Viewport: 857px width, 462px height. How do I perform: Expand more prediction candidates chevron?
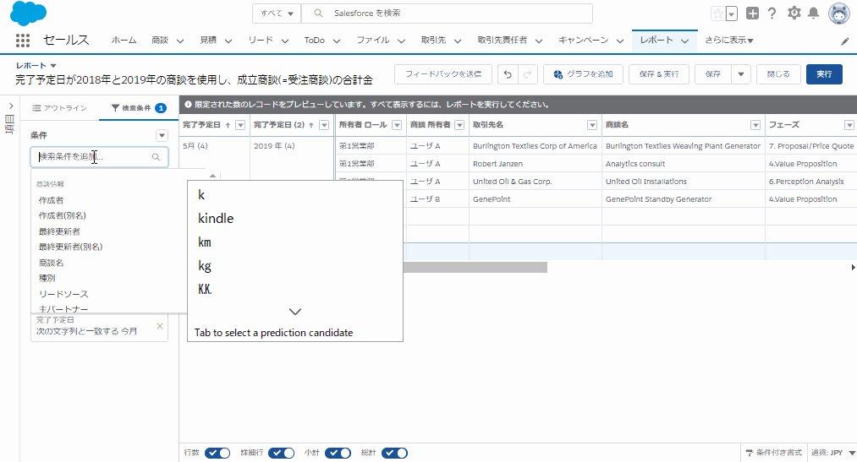click(295, 312)
